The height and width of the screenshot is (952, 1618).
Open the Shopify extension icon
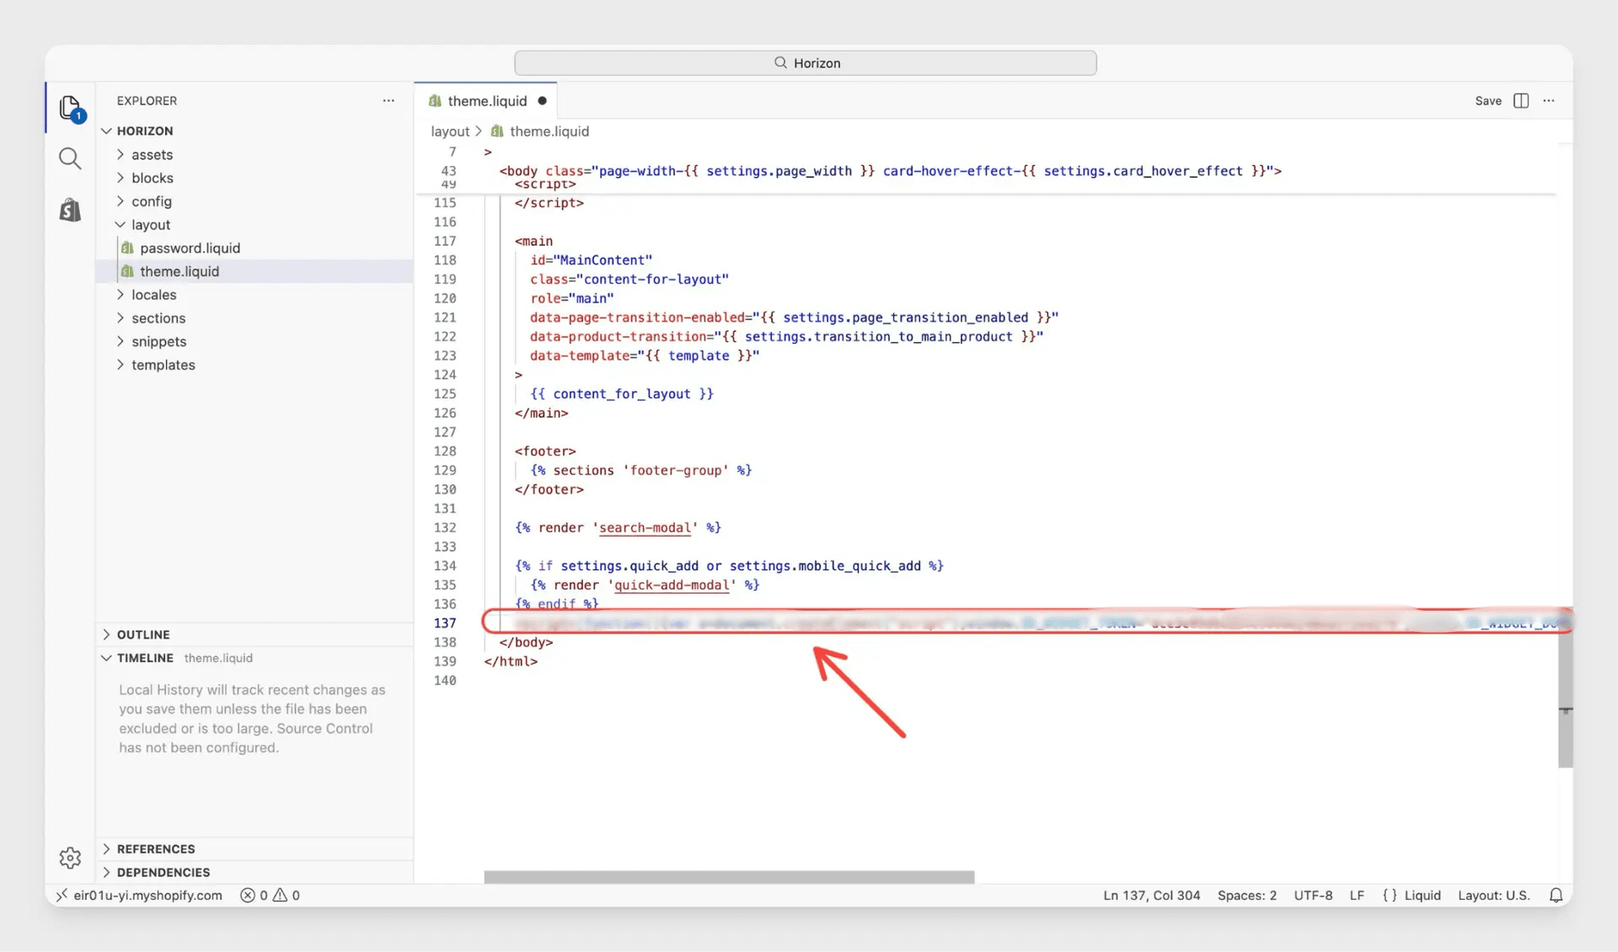pos(70,210)
